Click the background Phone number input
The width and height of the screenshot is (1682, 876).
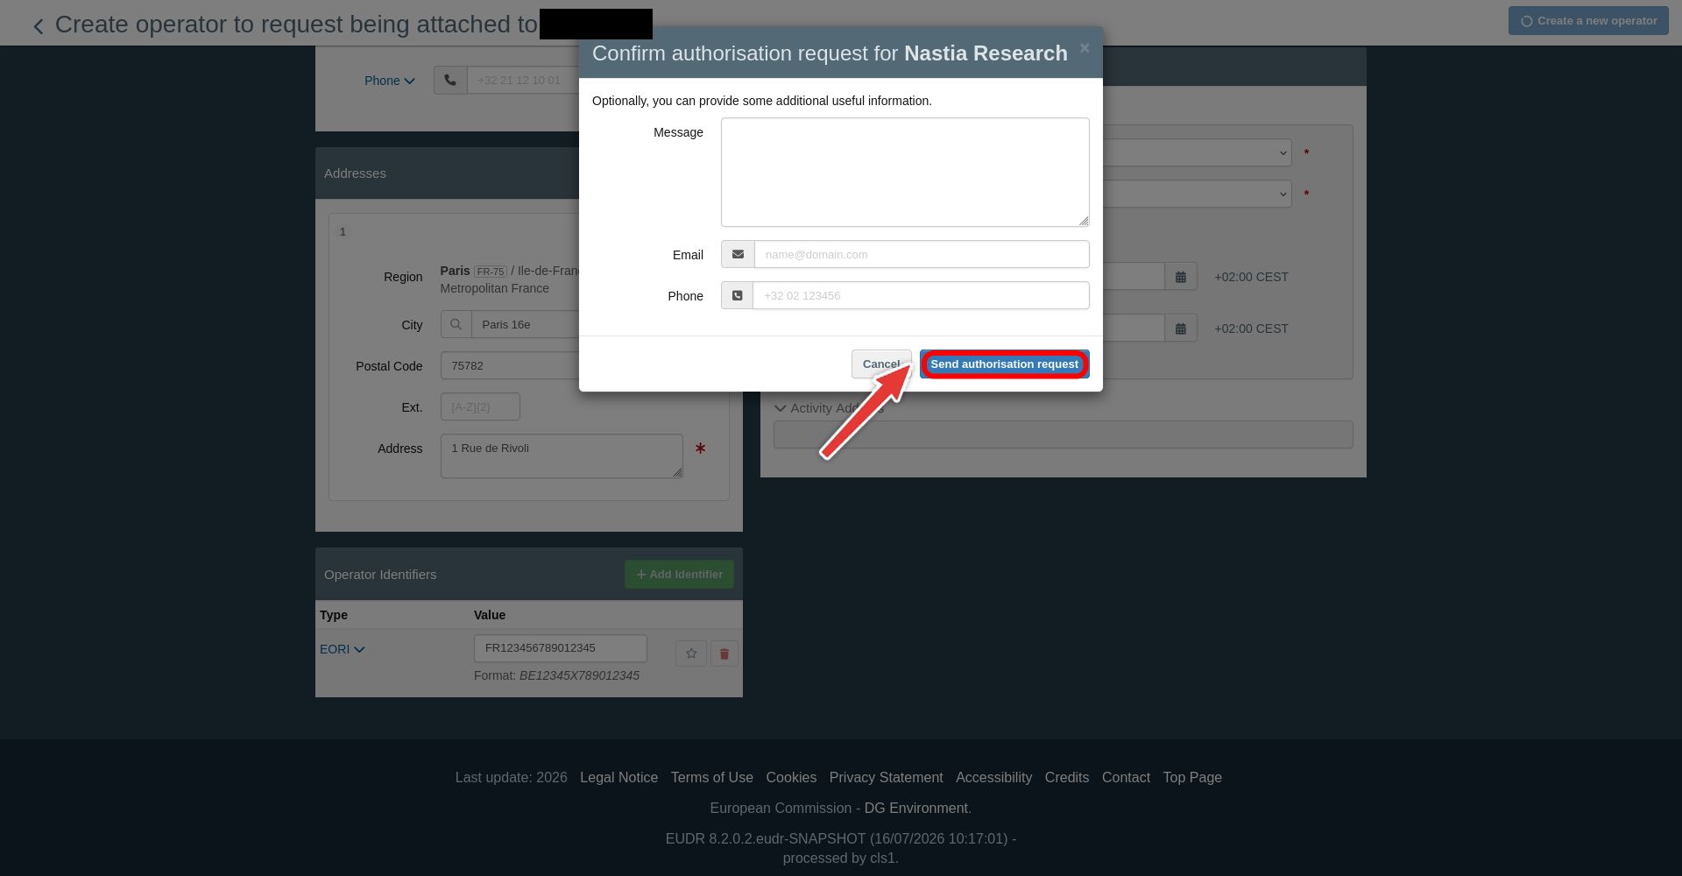522,80
